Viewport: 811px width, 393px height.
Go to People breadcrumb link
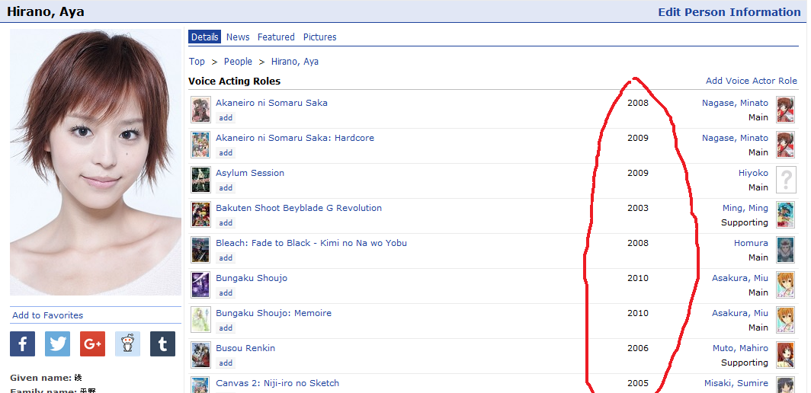point(238,62)
